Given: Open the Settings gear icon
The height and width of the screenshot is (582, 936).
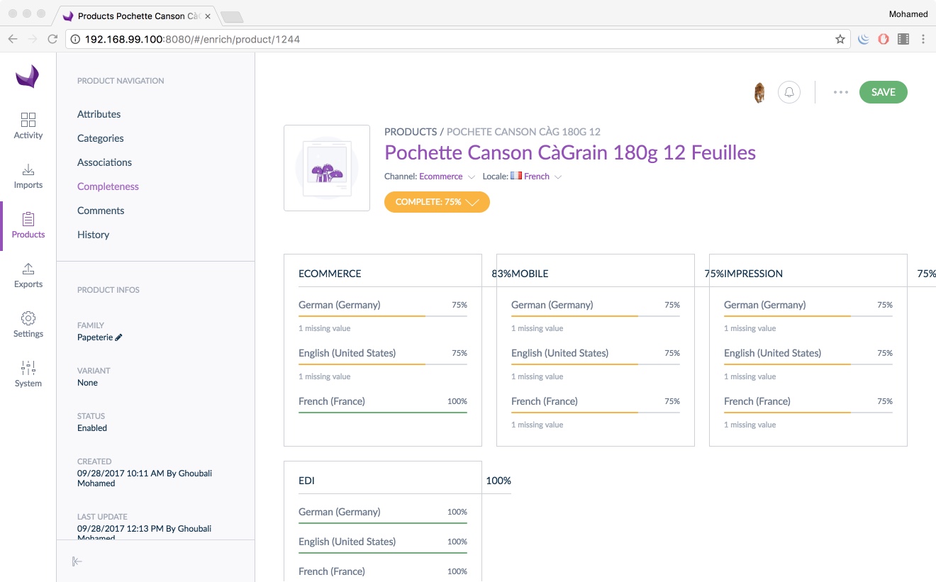Looking at the screenshot, I should pos(28,324).
